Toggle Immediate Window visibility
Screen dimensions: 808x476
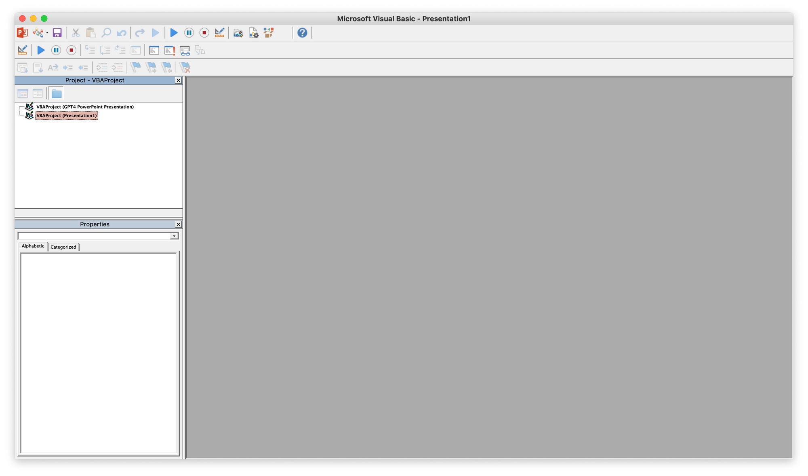pyautogui.click(x=169, y=51)
